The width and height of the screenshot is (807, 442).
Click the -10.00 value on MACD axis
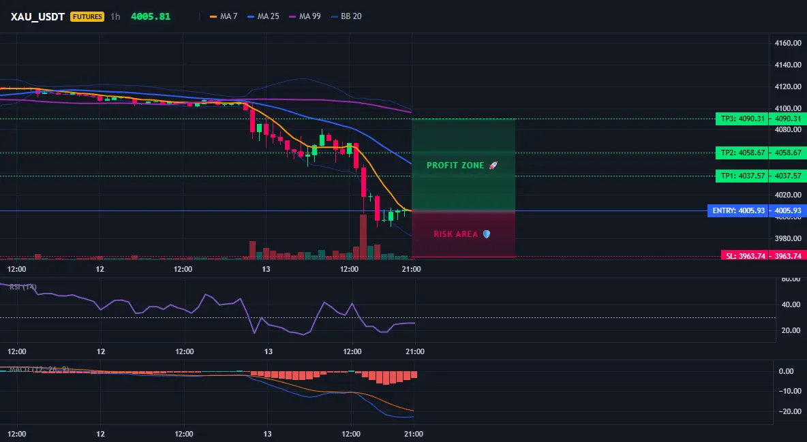pyautogui.click(x=791, y=391)
